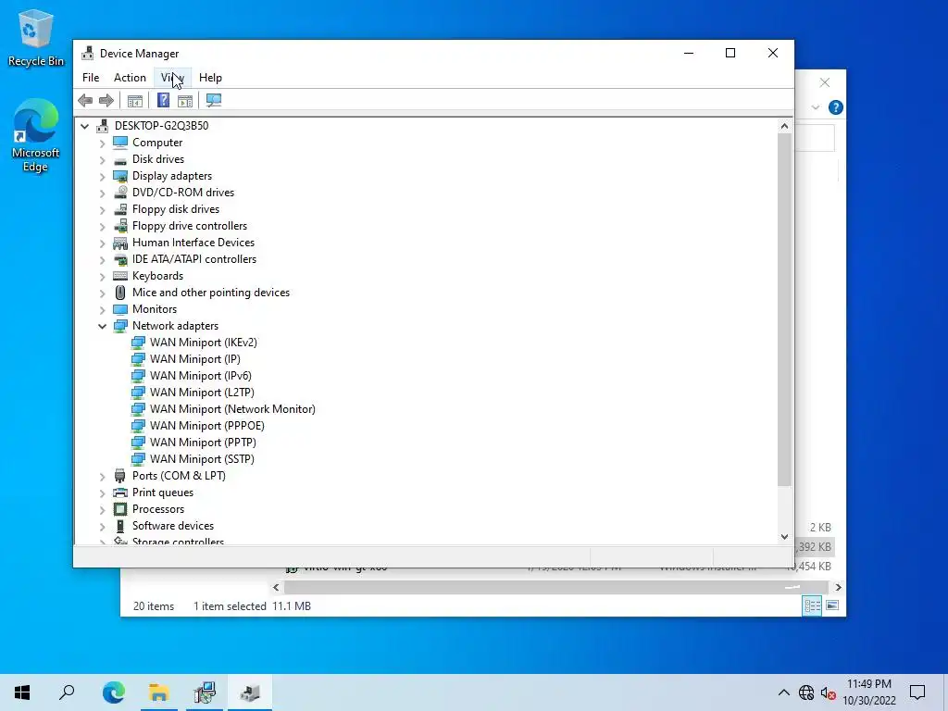
Task: Select the Print queues icon
Action: (x=120, y=493)
